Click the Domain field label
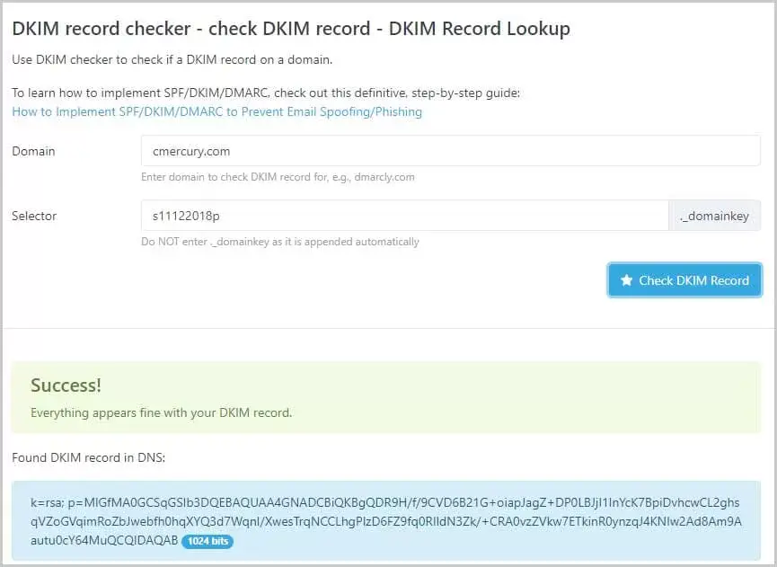Image resolution: width=777 pixels, height=567 pixels. (33, 151)
